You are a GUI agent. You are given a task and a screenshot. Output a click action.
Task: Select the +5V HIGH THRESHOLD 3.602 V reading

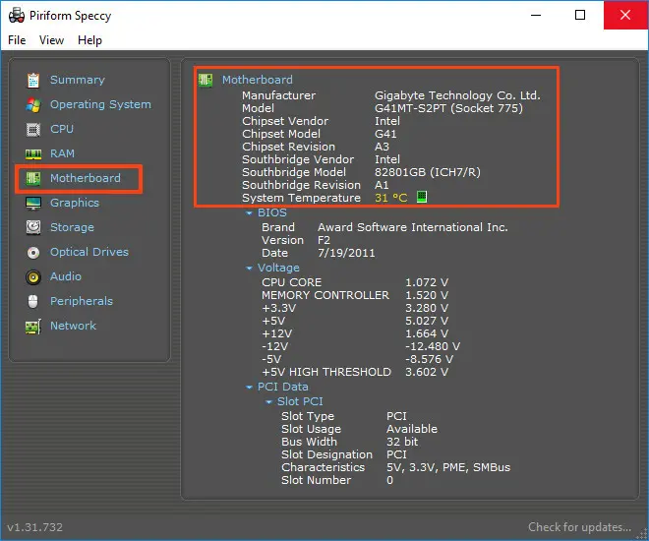click(x=427, y=372)
